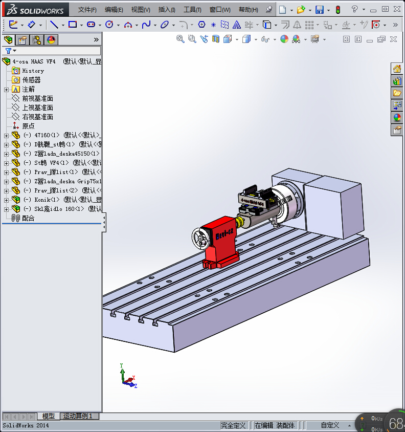The width and height of the screenshot is (405, 432).
Task: Expand the Konik<1> subassembly node
Action: [x=6, y=200]
